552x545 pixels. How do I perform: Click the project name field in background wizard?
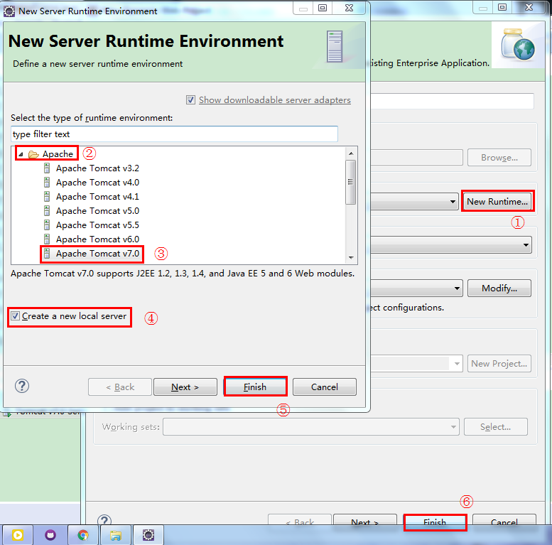(x=452, y=101)
